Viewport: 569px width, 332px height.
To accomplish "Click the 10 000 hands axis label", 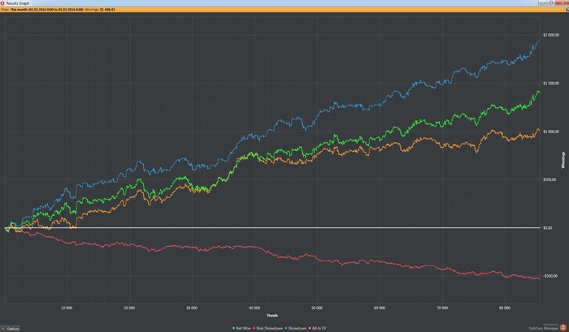I will pos(67,308).
